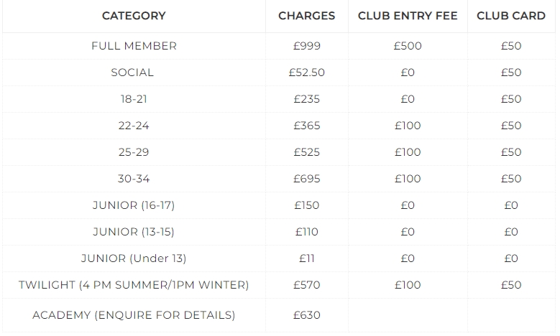Click the £365 charge amount
This screenshot has height=336, width=560.
[307, 126]
